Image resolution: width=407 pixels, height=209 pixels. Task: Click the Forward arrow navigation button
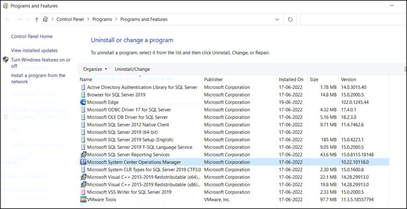pos(19,20)
